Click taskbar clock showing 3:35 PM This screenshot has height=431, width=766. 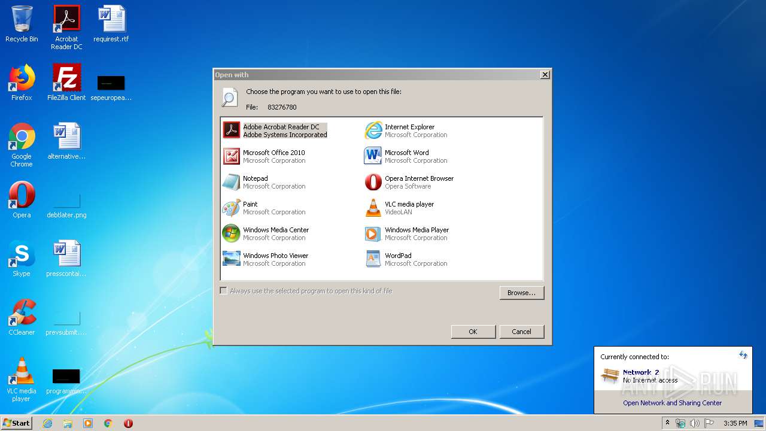(735, 423)
